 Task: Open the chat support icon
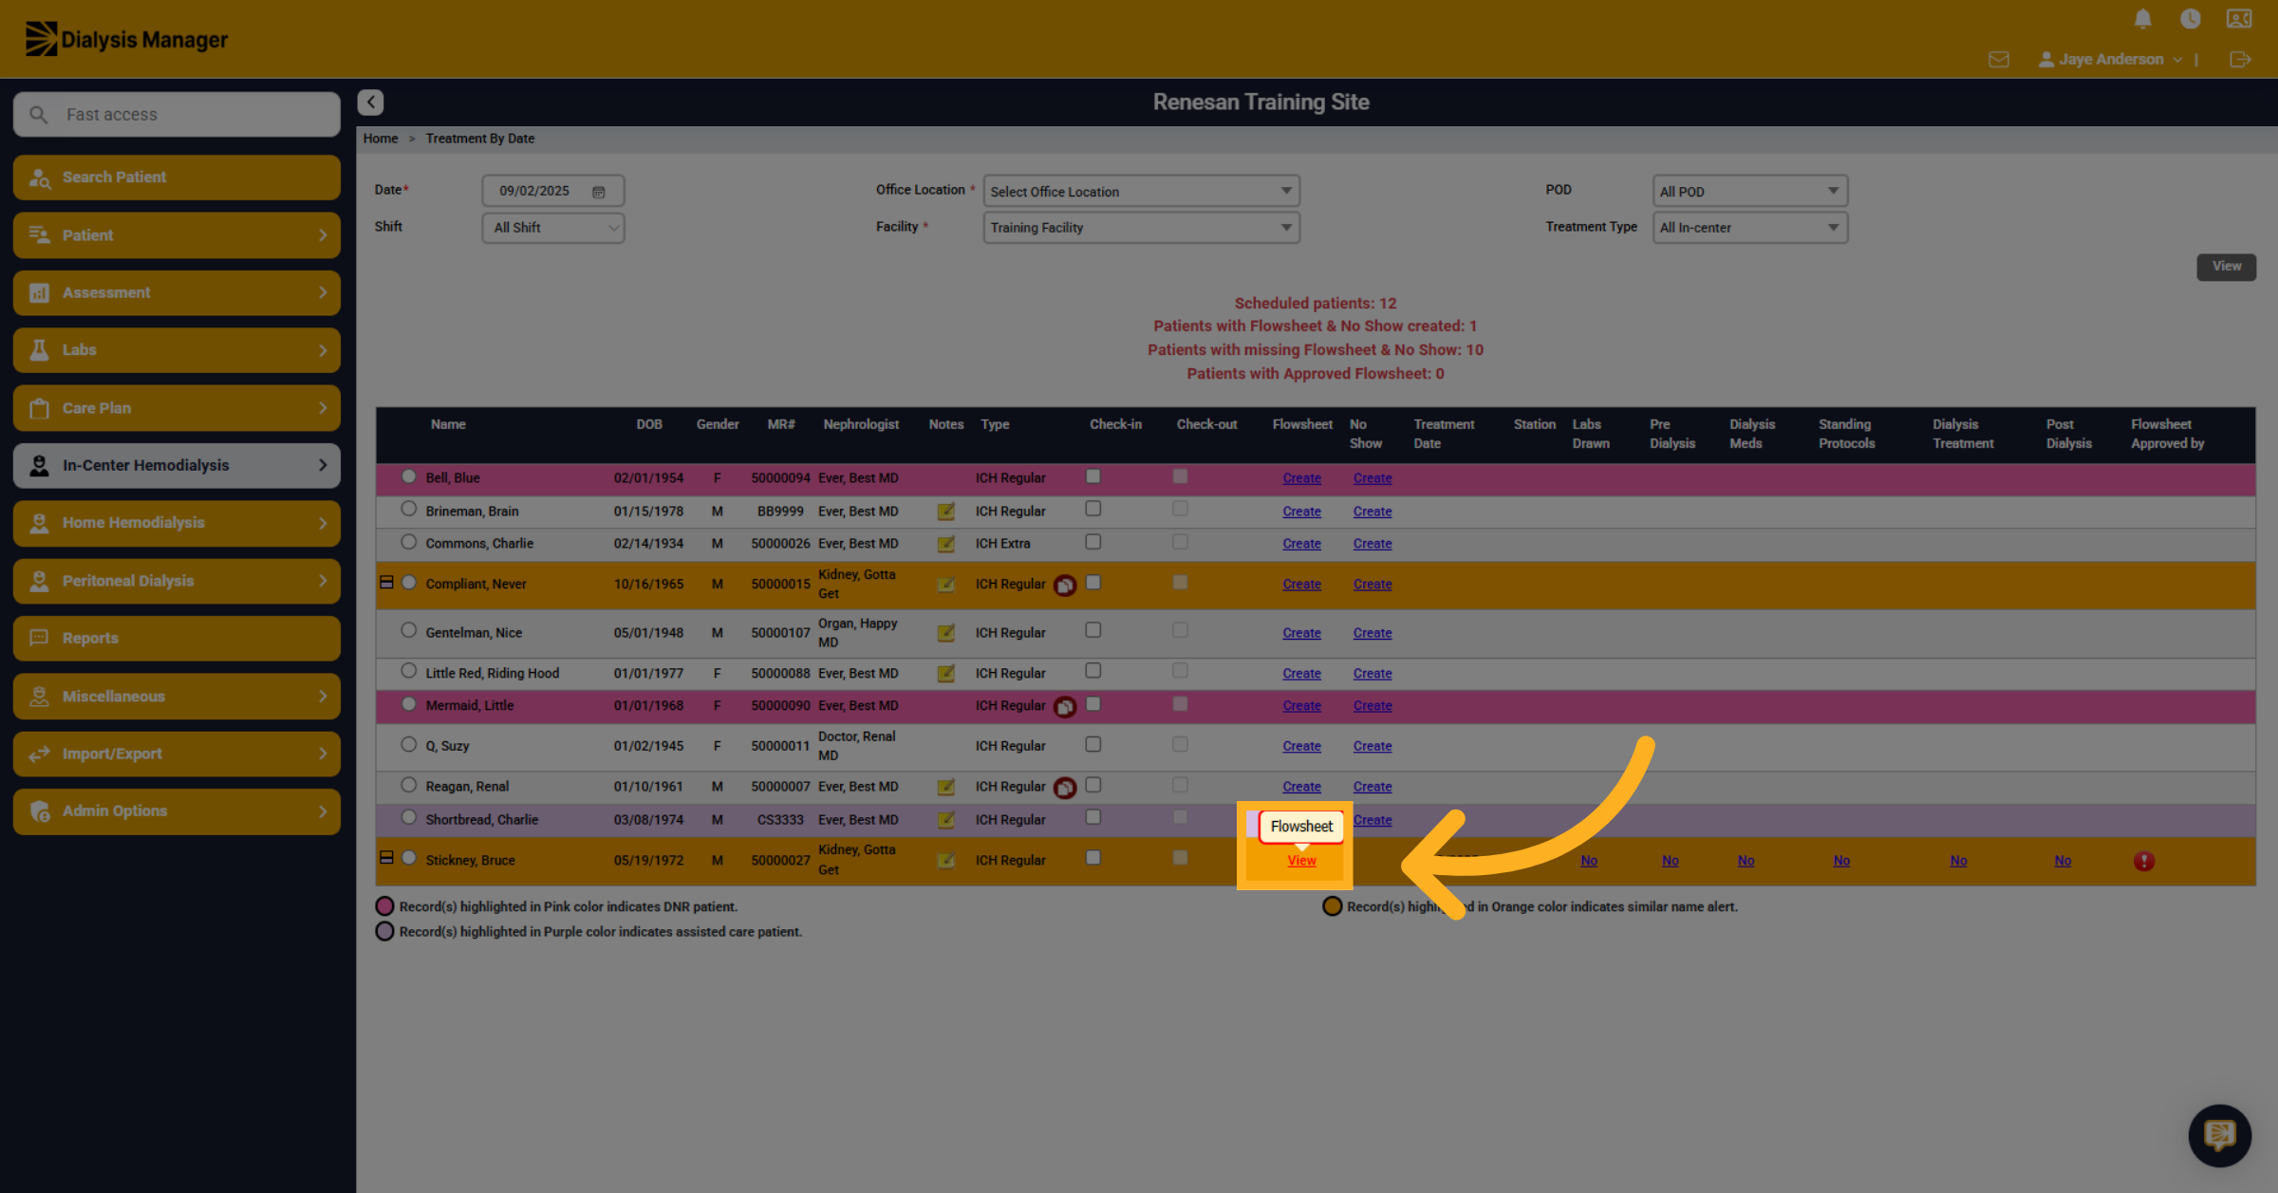click(x=2219, y=1134)
